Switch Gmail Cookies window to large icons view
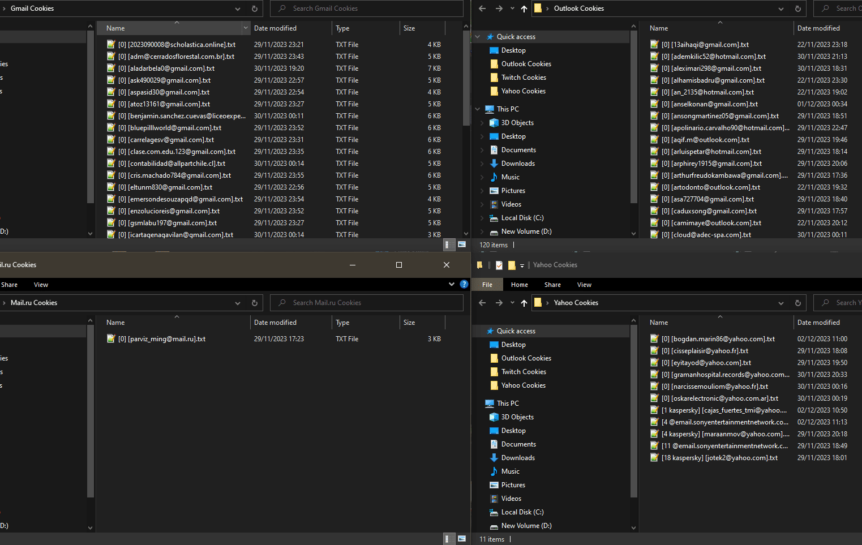This screenshot has width=862, height=545. point(462,244)
